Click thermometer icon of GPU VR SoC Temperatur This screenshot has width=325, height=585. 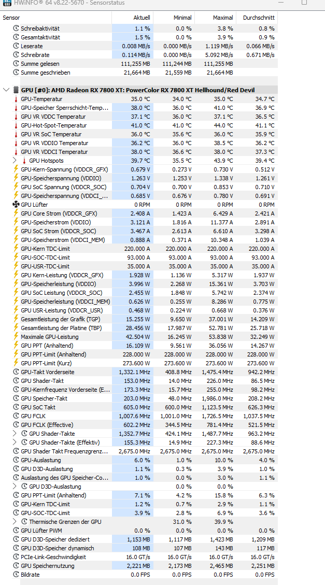click(16, 134)
